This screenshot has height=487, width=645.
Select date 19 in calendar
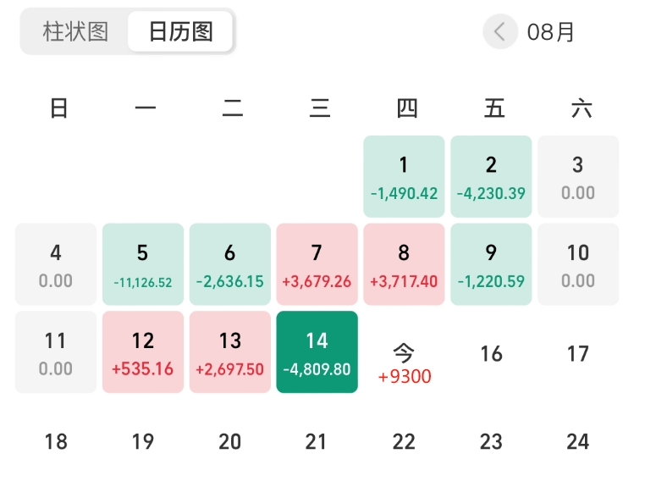click(143, 441)
